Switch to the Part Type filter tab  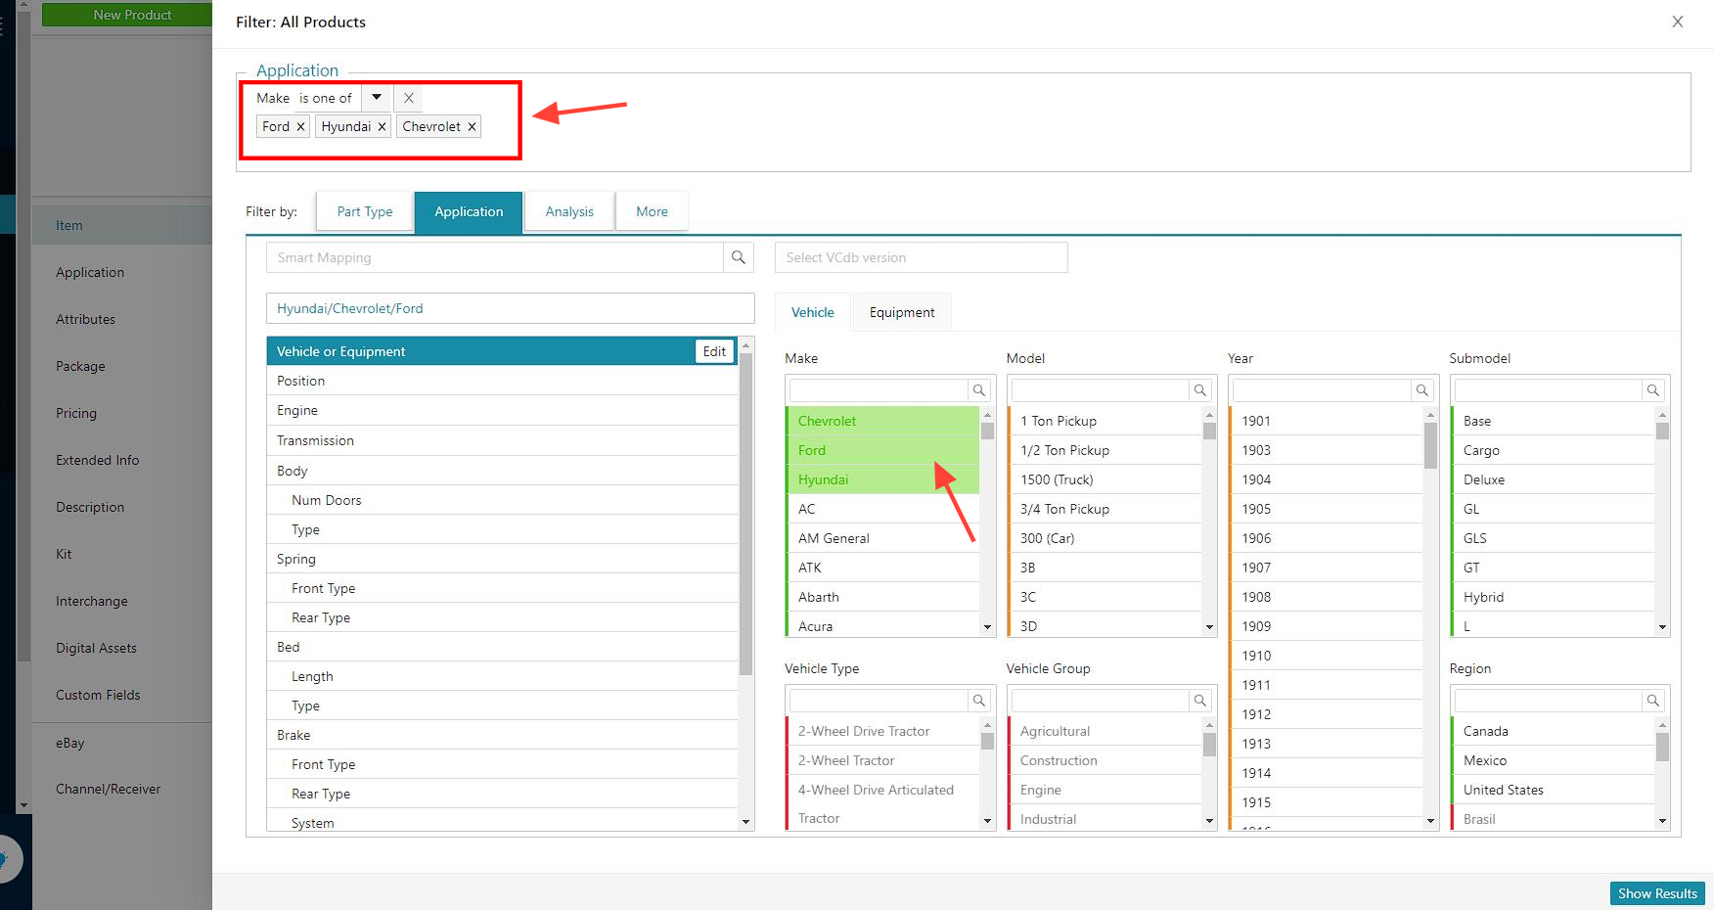click(x=364, y=211)
